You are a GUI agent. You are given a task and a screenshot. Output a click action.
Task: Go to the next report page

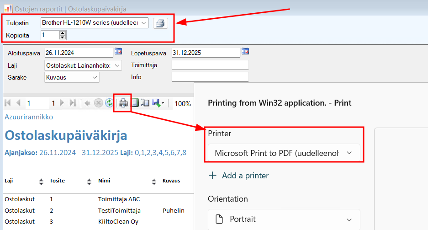click(62, 103)
